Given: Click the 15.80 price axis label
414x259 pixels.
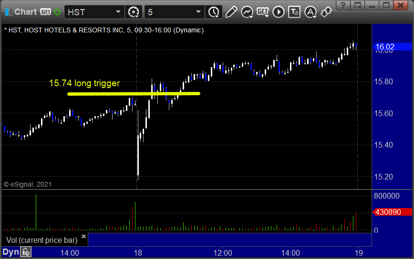Looking at the screenshot, I should (383, 82).
